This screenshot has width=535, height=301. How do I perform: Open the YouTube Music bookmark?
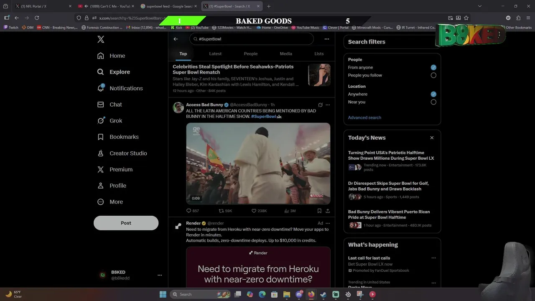(305, 28)
